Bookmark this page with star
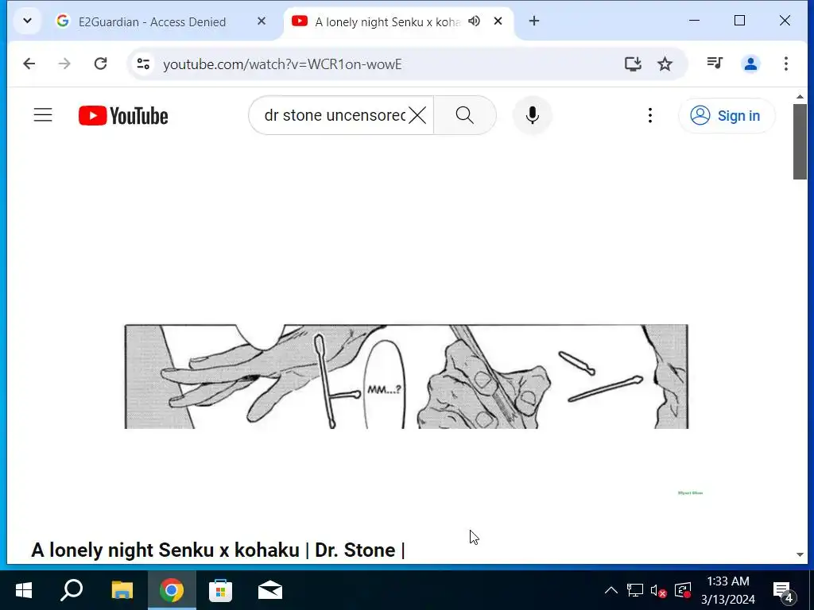 tap(665, 64)
